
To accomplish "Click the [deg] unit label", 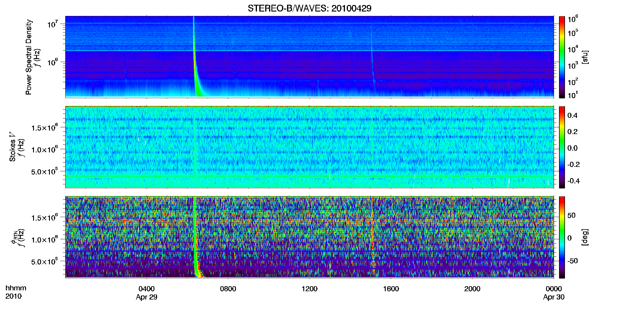I will (x=585, y=237).
